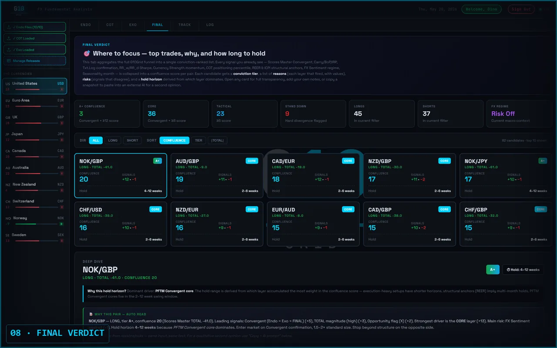This screenshot has height=348, width=557.
Task: Open the CHF/GBP trade card
Action: point(506,224)
